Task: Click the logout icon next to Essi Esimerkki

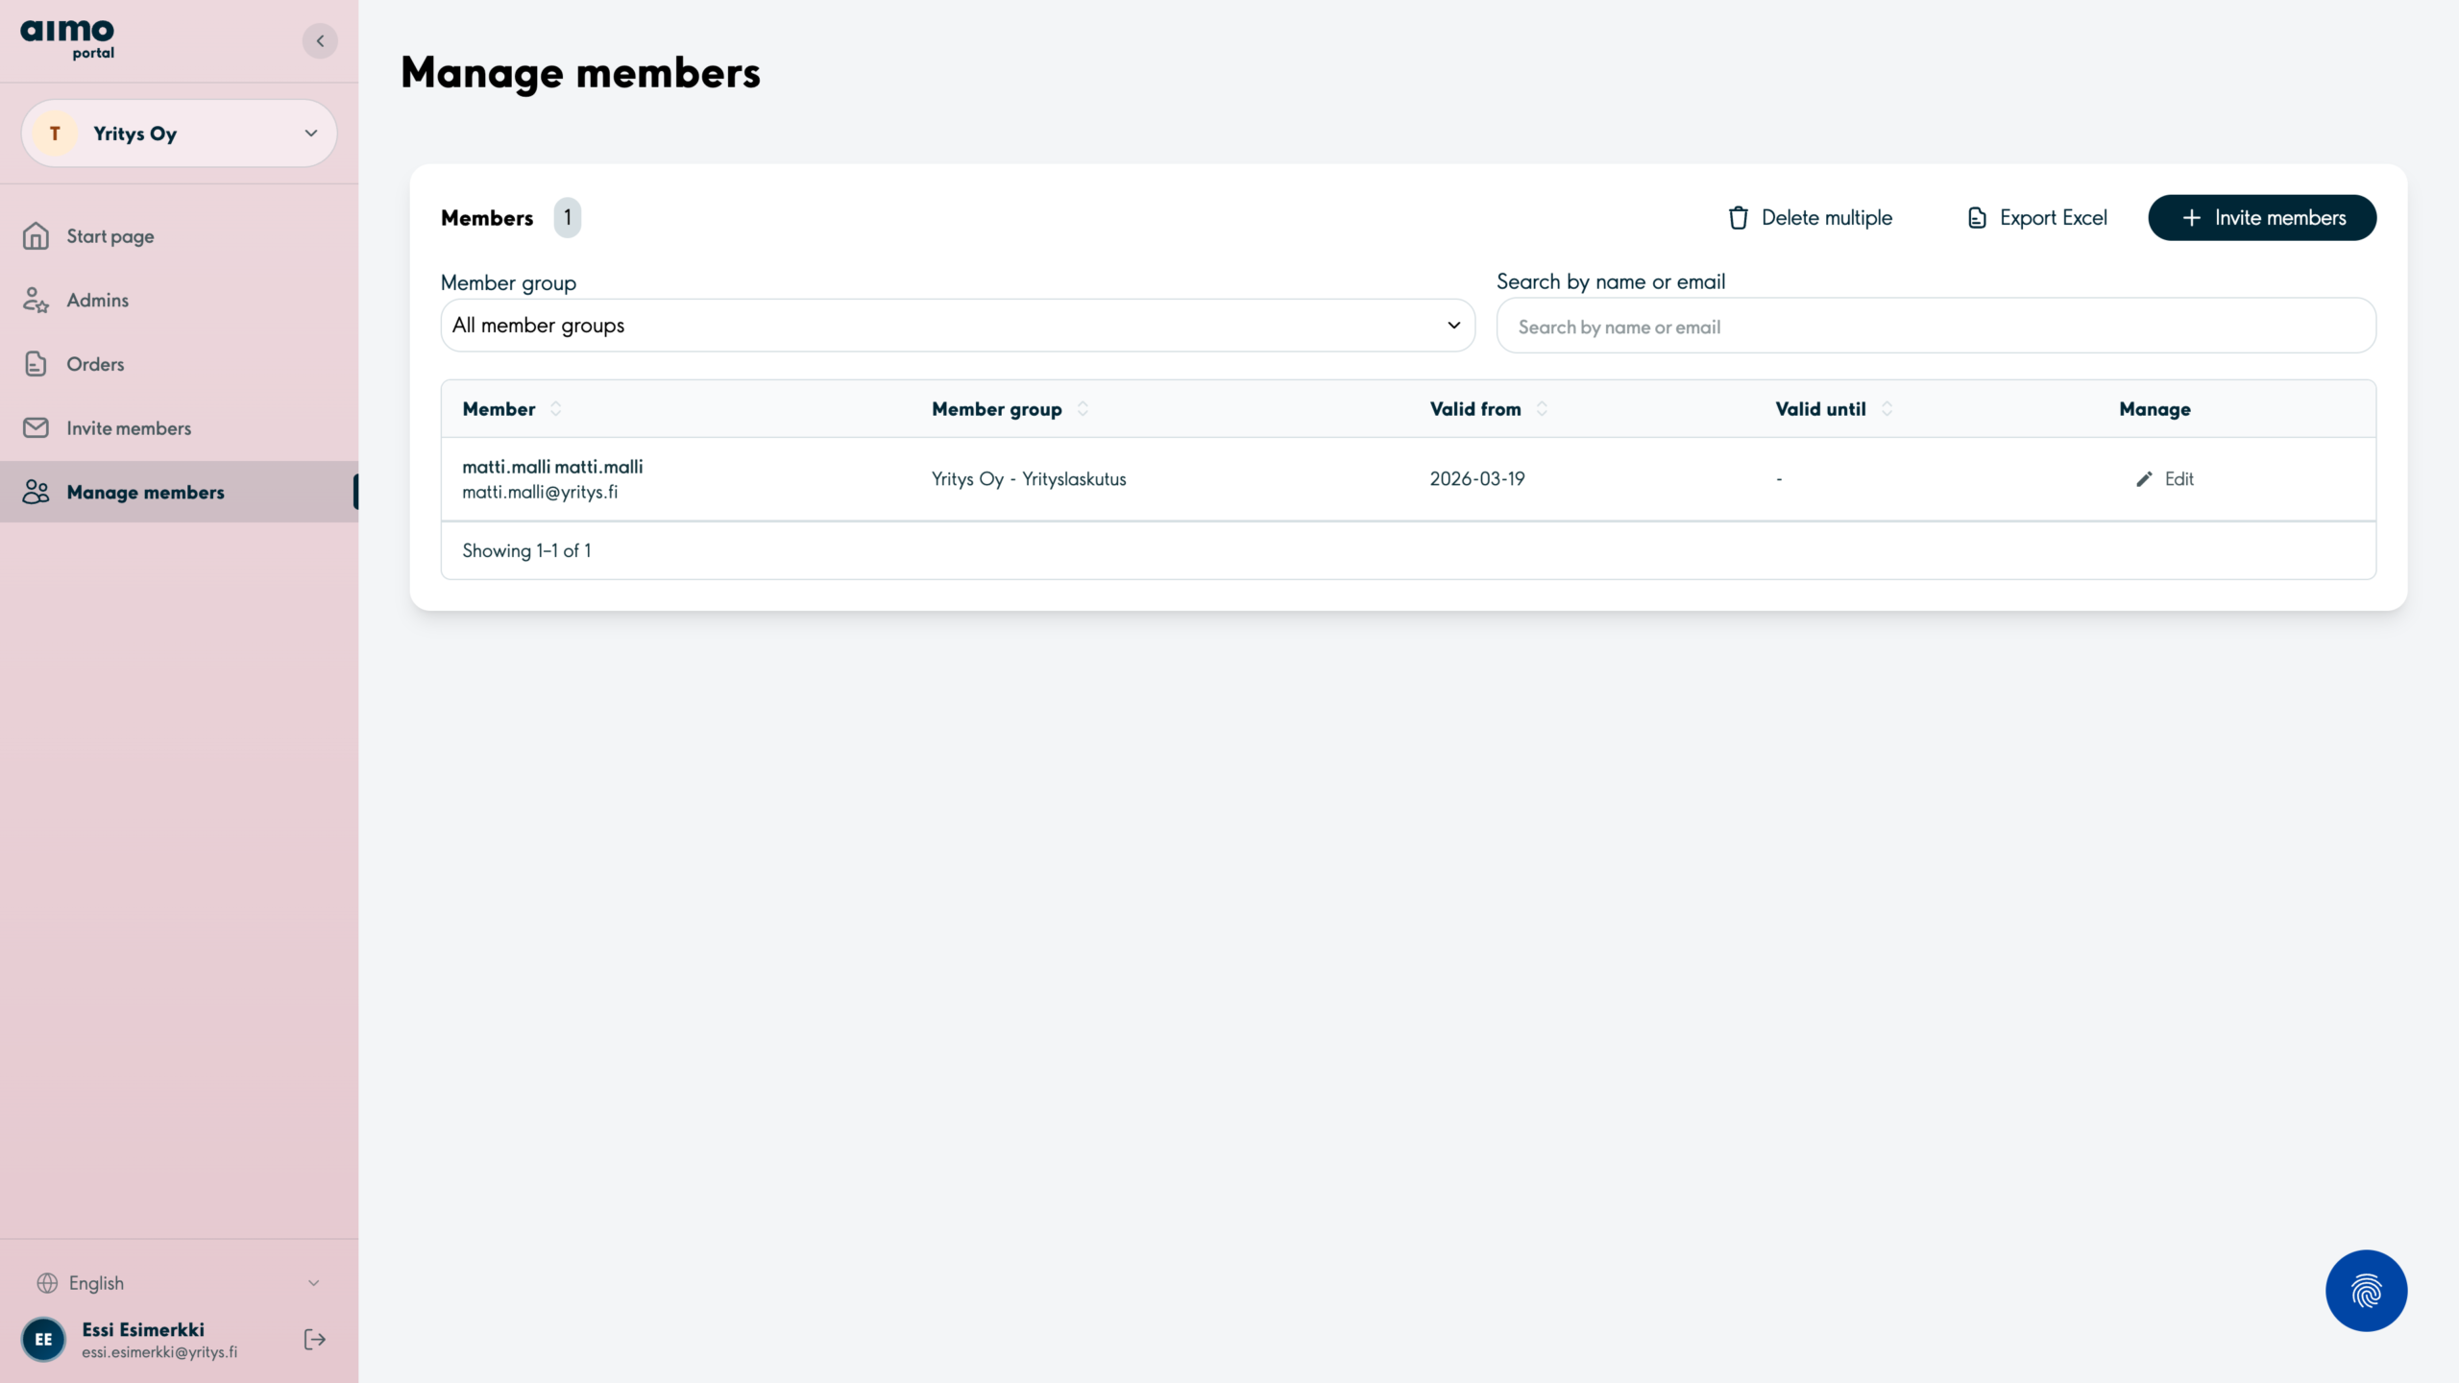Action: pyautogui.click(x=315, y=1339)
